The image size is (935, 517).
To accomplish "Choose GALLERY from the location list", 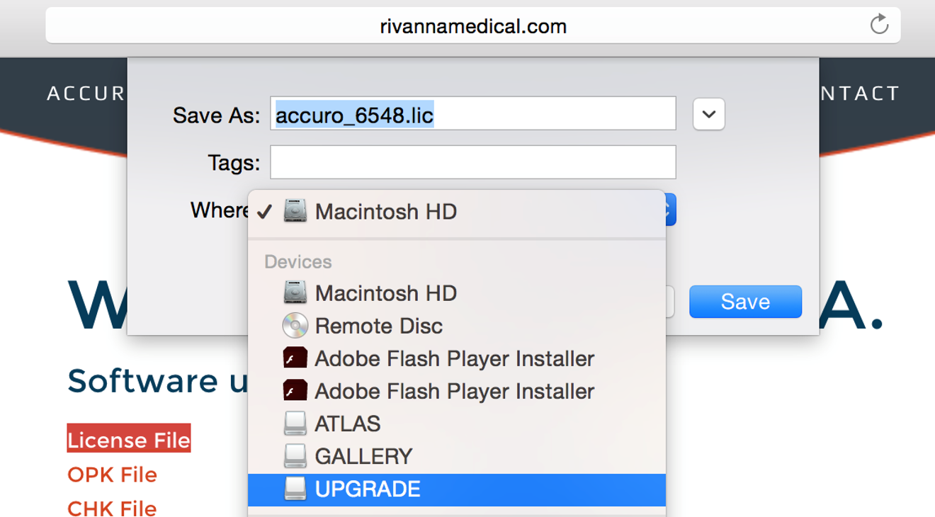I will (x=457, y=457).
